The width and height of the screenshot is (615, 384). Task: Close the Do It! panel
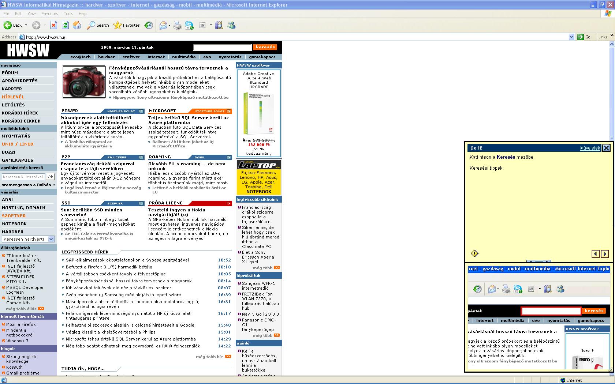coord(606,148)
